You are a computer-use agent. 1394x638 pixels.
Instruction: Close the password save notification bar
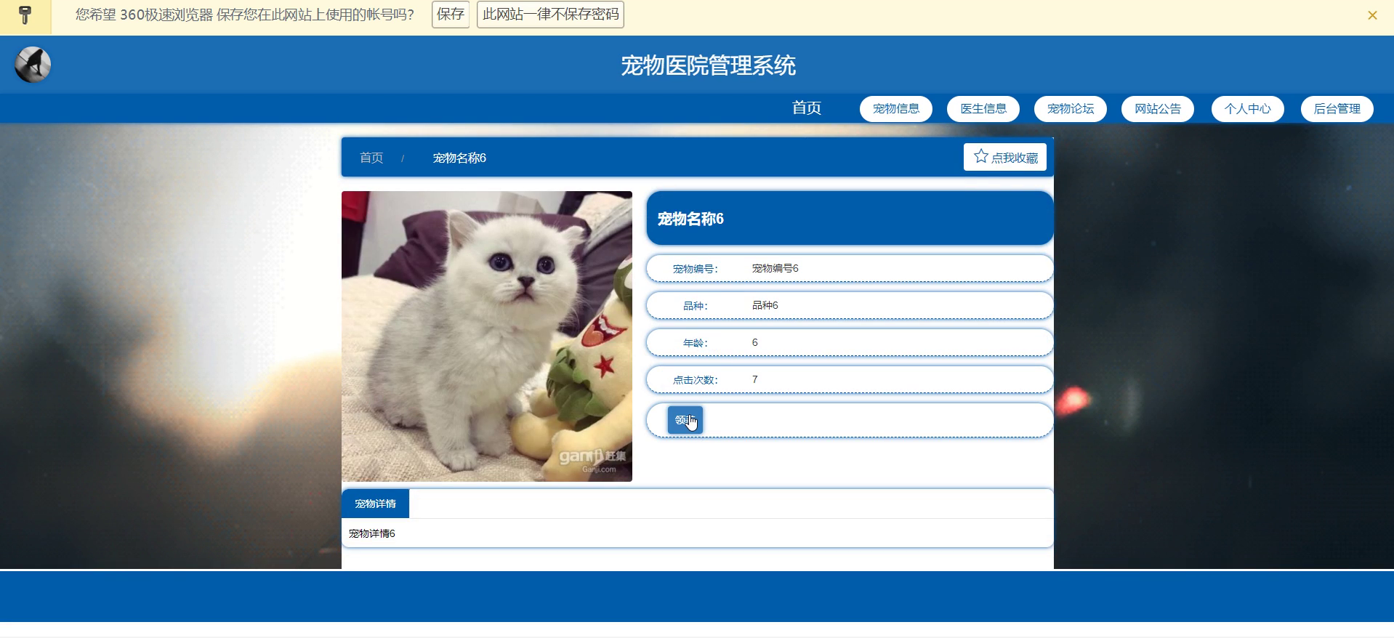(1372, 15)
